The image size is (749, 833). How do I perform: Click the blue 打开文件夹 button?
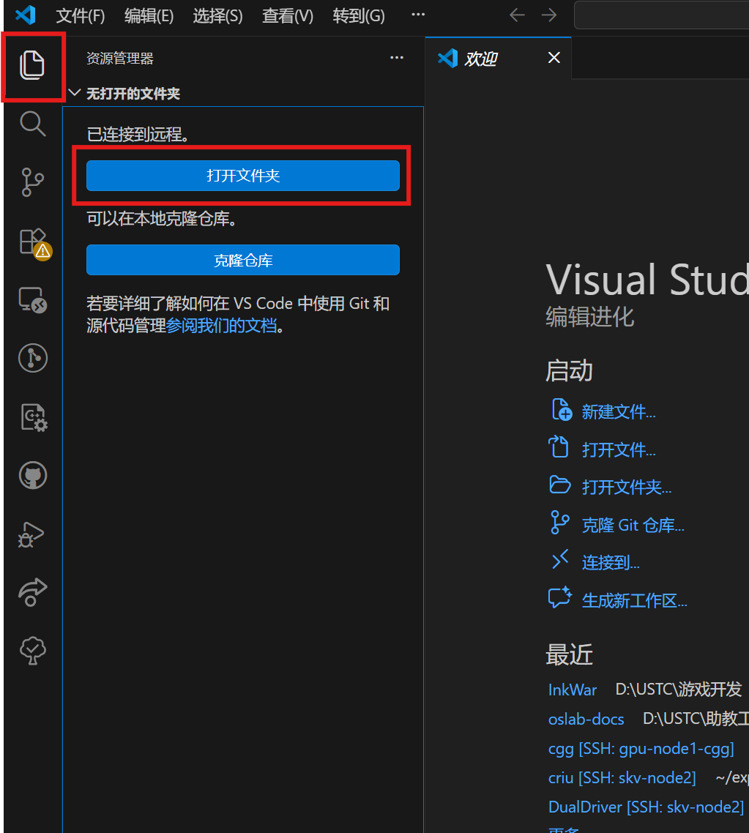242,176
